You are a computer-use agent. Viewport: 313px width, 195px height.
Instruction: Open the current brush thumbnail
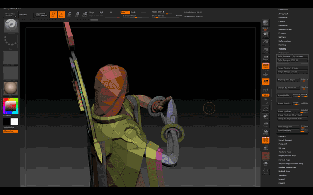click(11, 26)
